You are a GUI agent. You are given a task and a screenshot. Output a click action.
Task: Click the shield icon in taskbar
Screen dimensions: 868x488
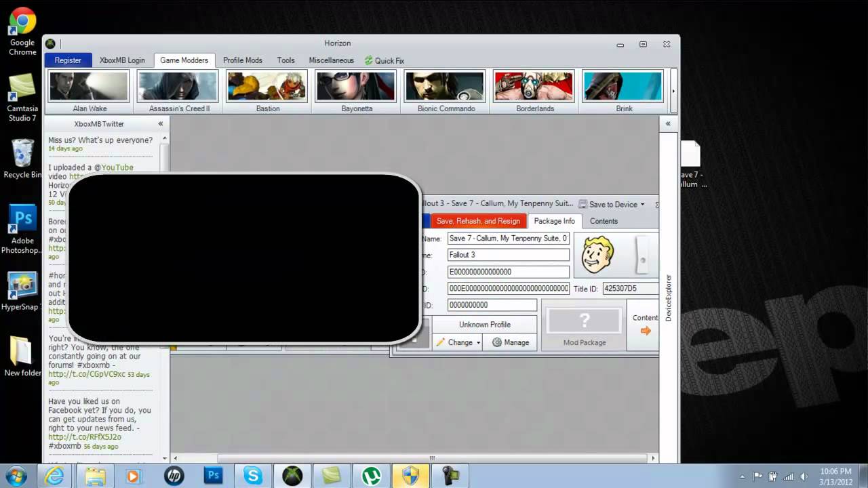[411, 476]
